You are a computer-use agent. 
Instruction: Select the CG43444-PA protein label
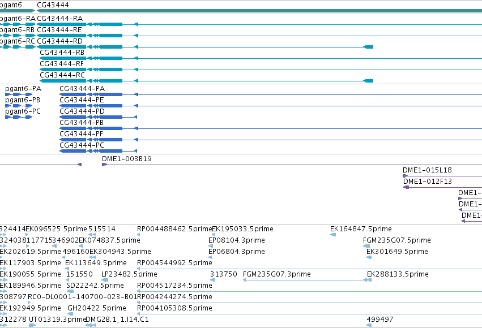pyautogui.click(x=82, y=89)
